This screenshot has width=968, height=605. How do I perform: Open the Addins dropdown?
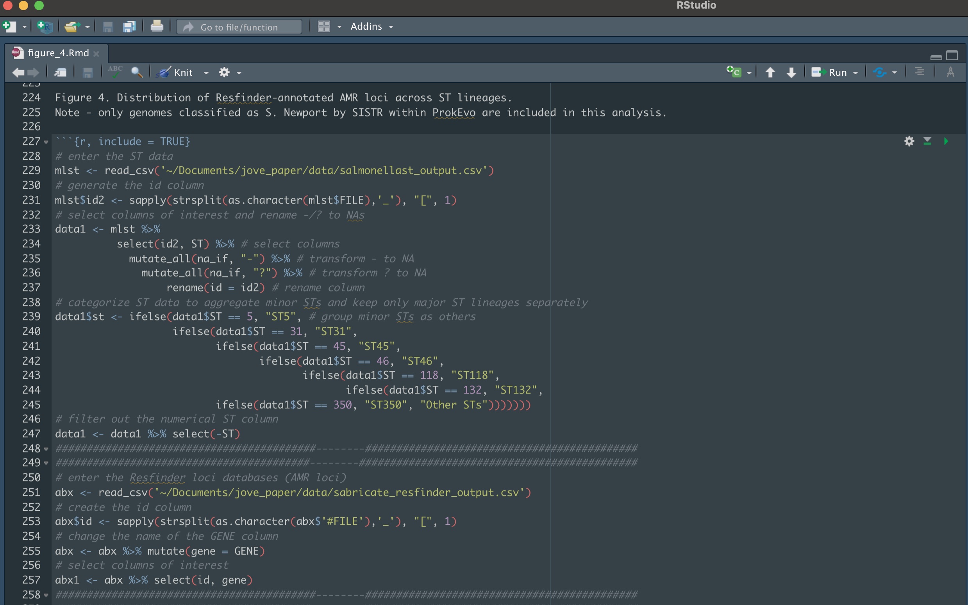[x=371, y=27]
